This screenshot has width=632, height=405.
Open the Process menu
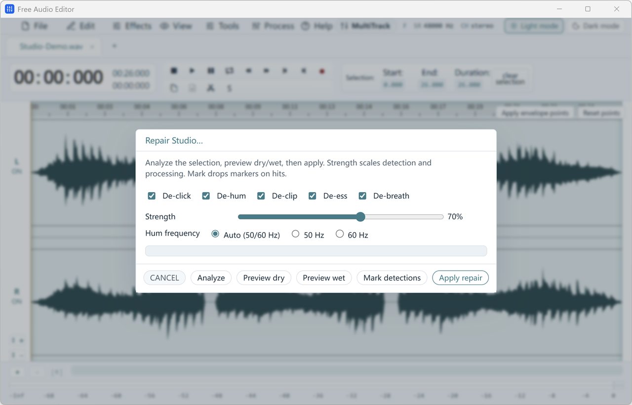(273, 26)
